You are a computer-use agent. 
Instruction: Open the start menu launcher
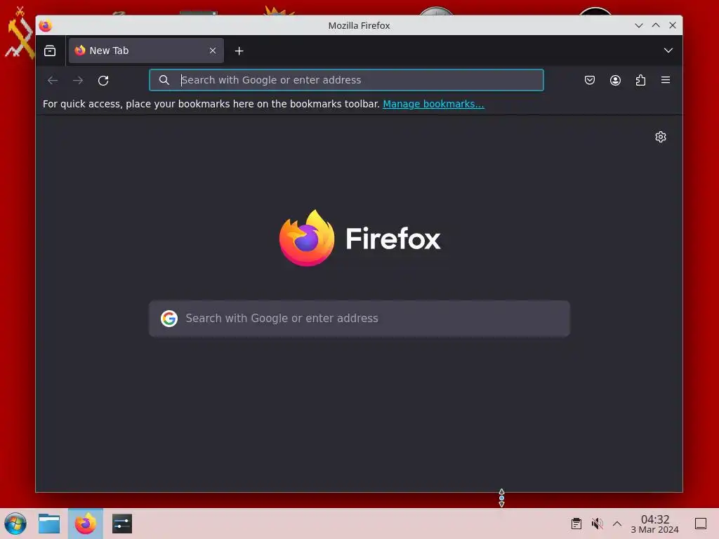[15, 524]
